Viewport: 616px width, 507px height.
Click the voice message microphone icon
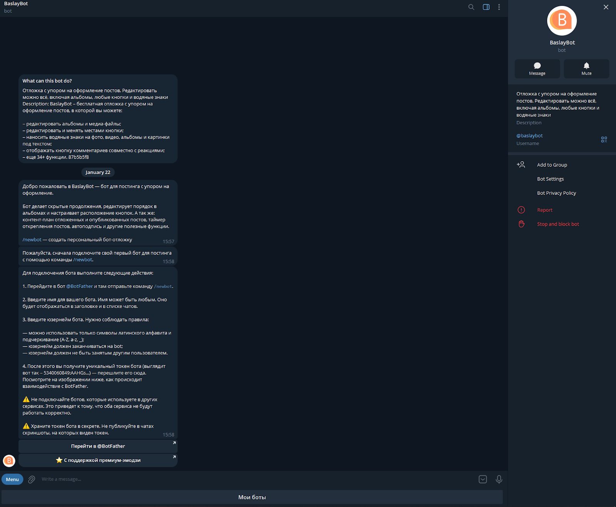click(499, 479)
